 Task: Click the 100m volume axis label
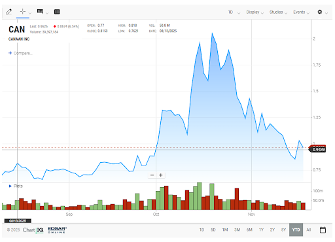318,191
